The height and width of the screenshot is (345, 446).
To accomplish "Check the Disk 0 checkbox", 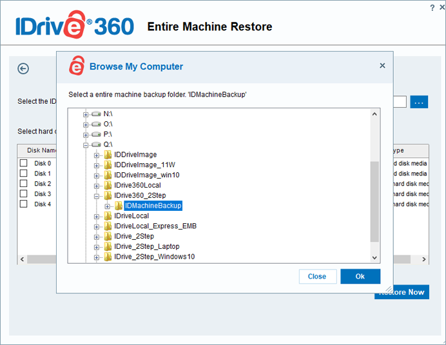I will 23,163.
